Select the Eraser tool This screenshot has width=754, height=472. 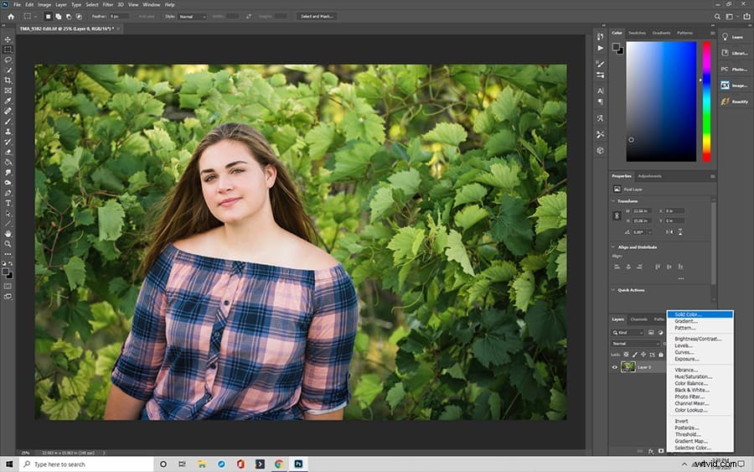coord(8,152)
